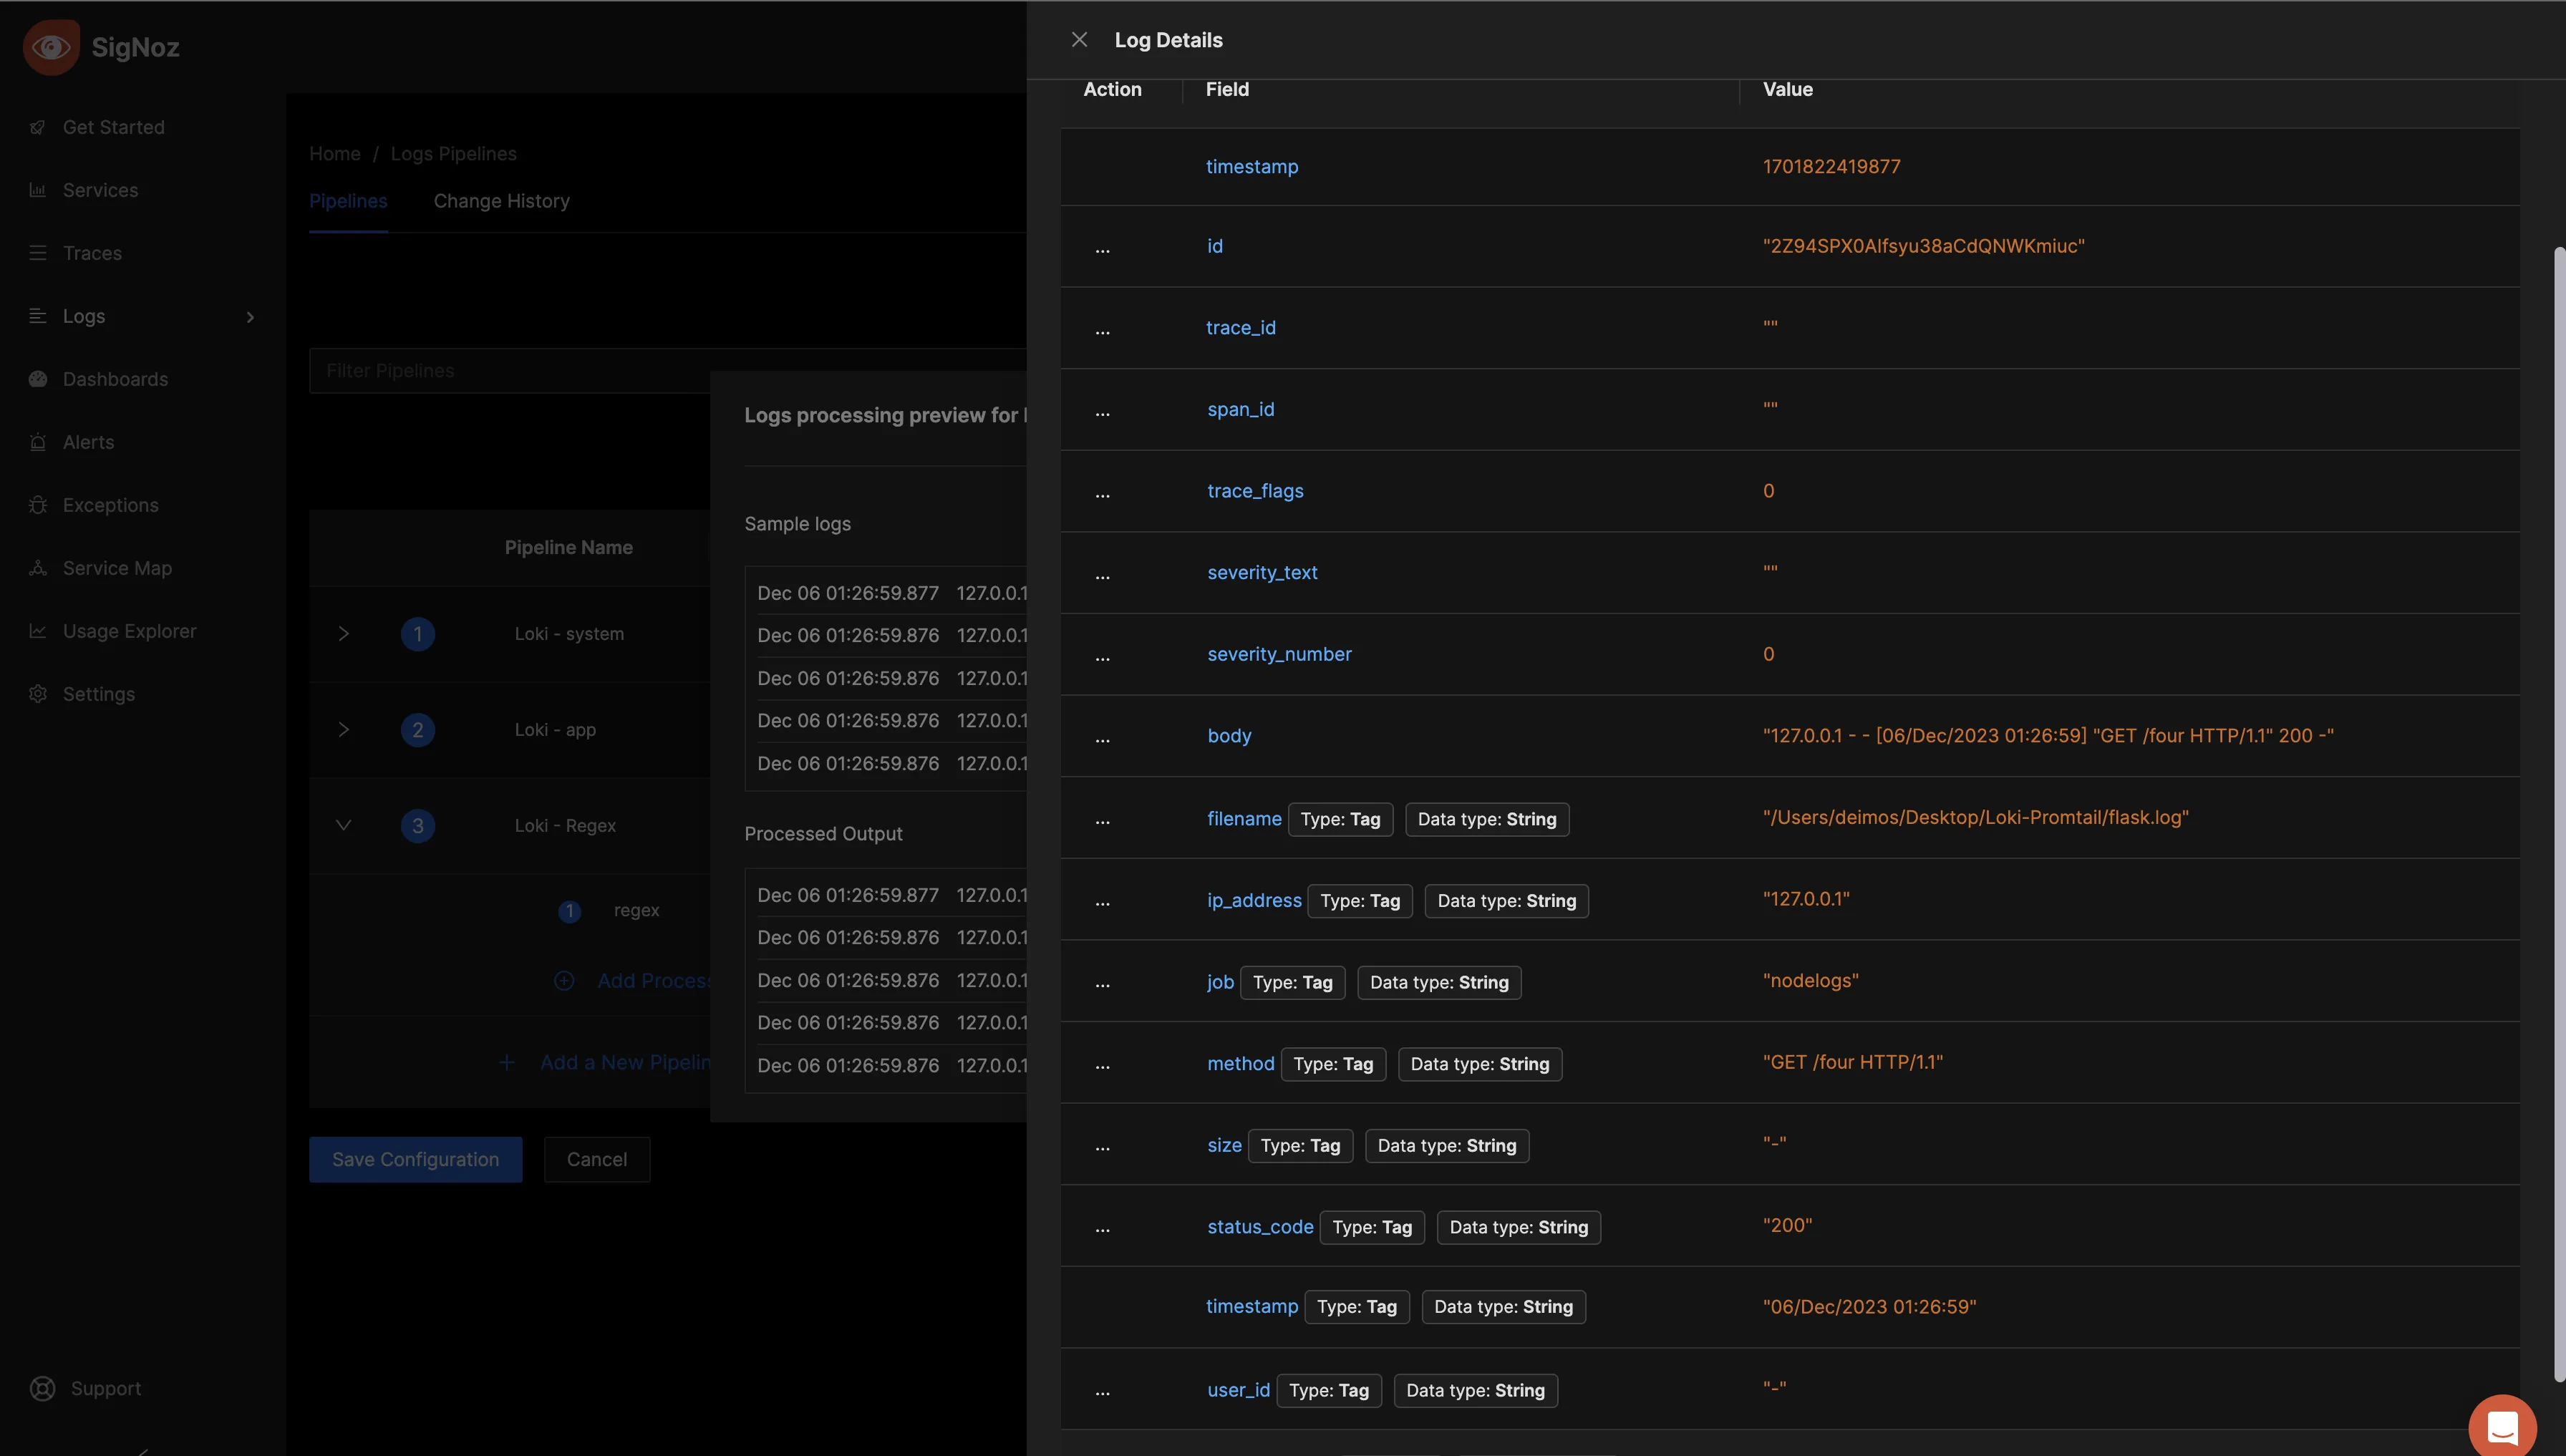
Task: Click Data type: String badge on user_id
Action: (1475, 1390)
